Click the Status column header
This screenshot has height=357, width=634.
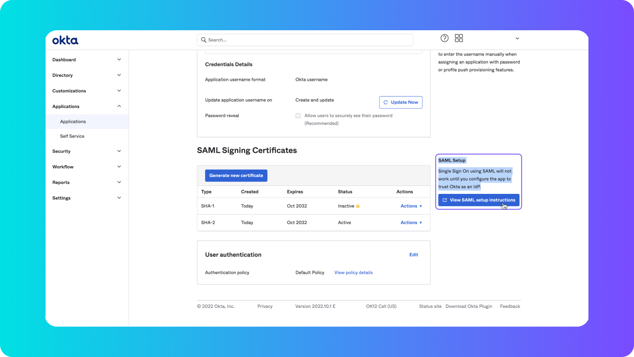[345, 191]
